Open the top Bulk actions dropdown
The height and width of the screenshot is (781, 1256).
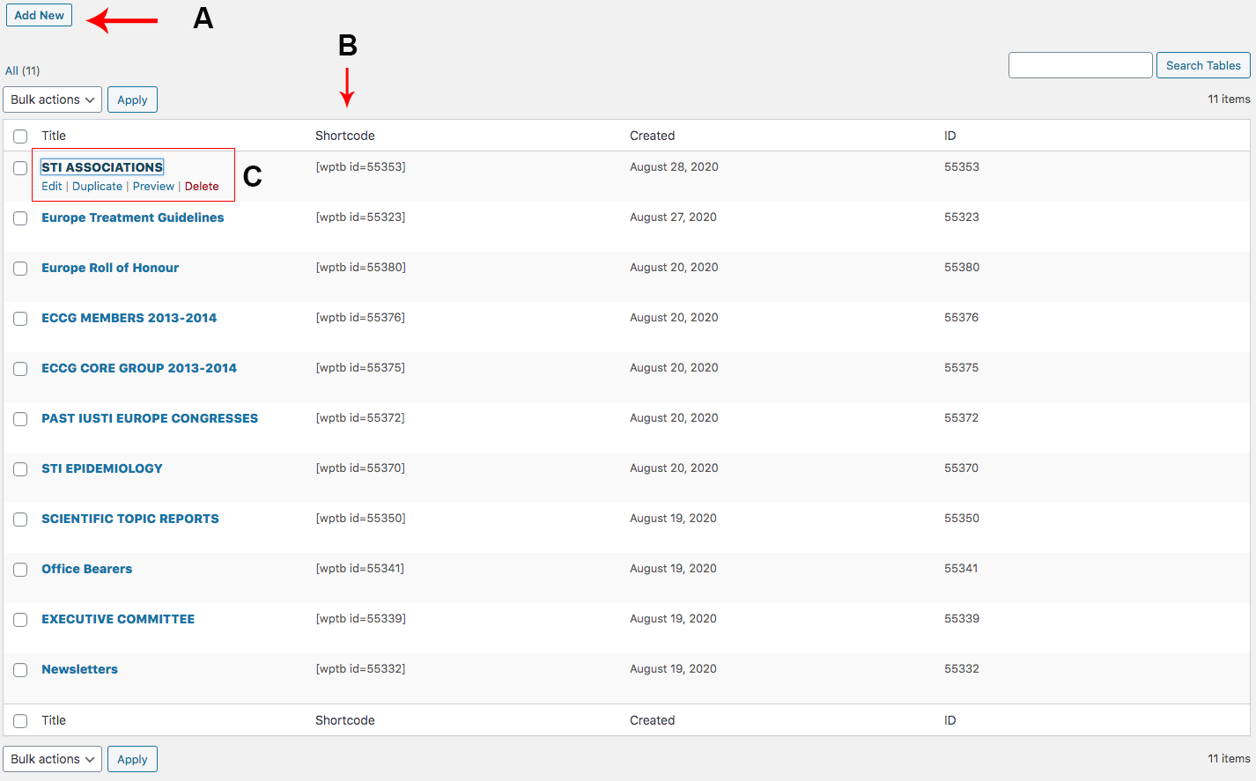click(52, 99)
